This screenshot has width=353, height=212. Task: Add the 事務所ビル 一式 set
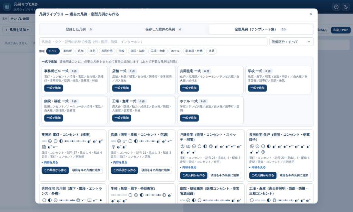pyautogui.click(x=53, y=88)
